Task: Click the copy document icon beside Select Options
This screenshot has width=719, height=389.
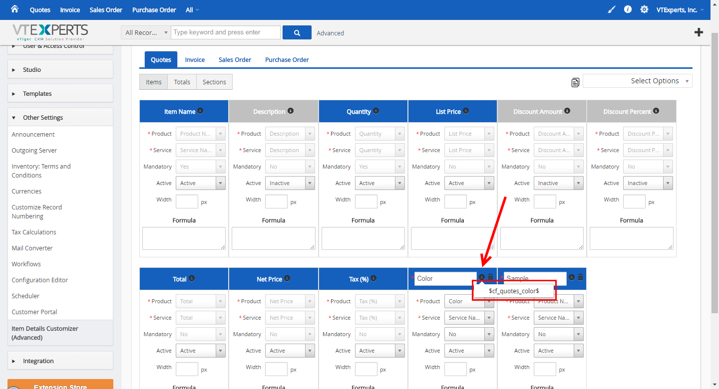Action: pyautogui.click(x=575, y=82)
